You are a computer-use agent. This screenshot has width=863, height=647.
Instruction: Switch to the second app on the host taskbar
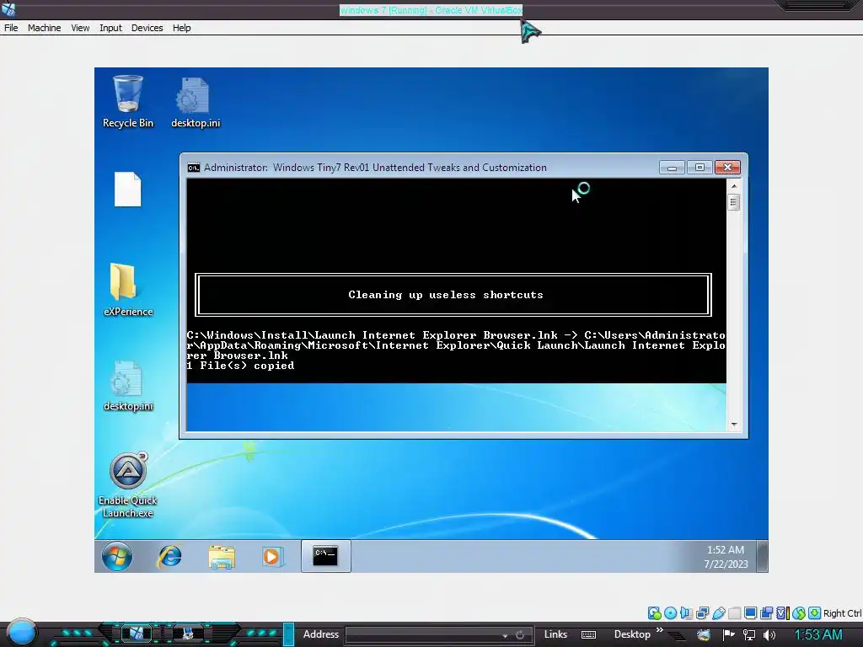[188, 634]
